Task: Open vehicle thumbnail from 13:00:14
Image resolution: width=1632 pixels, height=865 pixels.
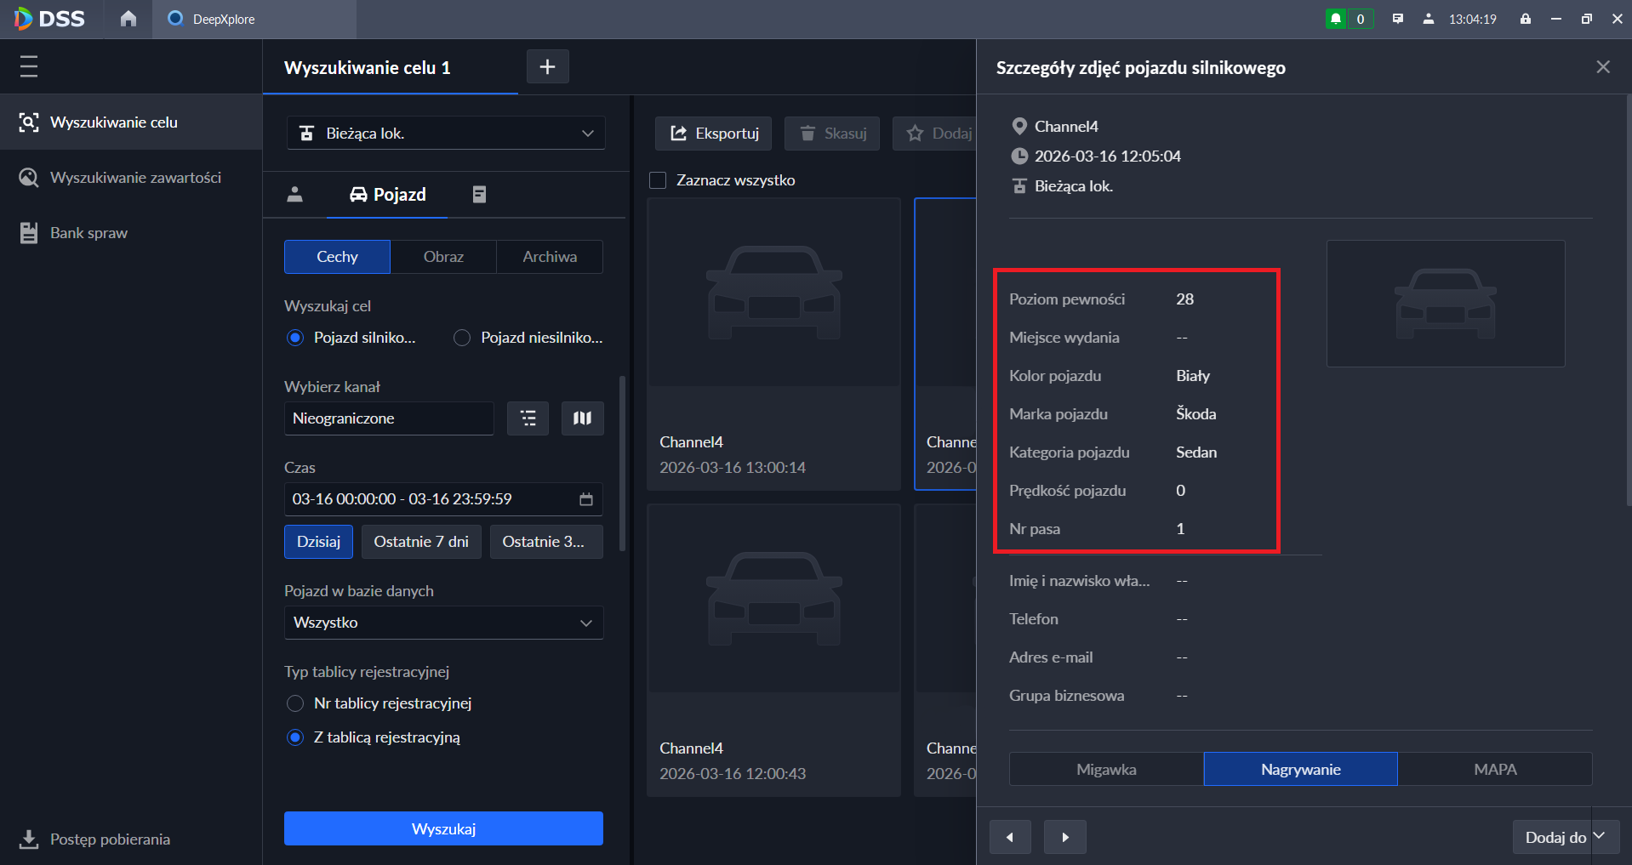Action: (x=773, y=293)
